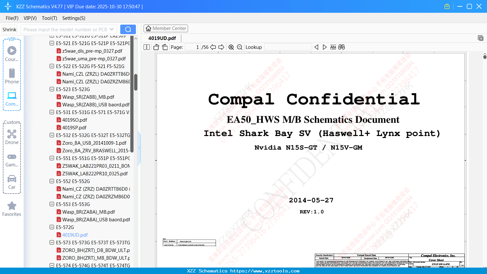The height and width of the screenshot is (274, 487).
Task: Select the highlighted 4019UD.pdf tree file
Action: coord(75,235)
